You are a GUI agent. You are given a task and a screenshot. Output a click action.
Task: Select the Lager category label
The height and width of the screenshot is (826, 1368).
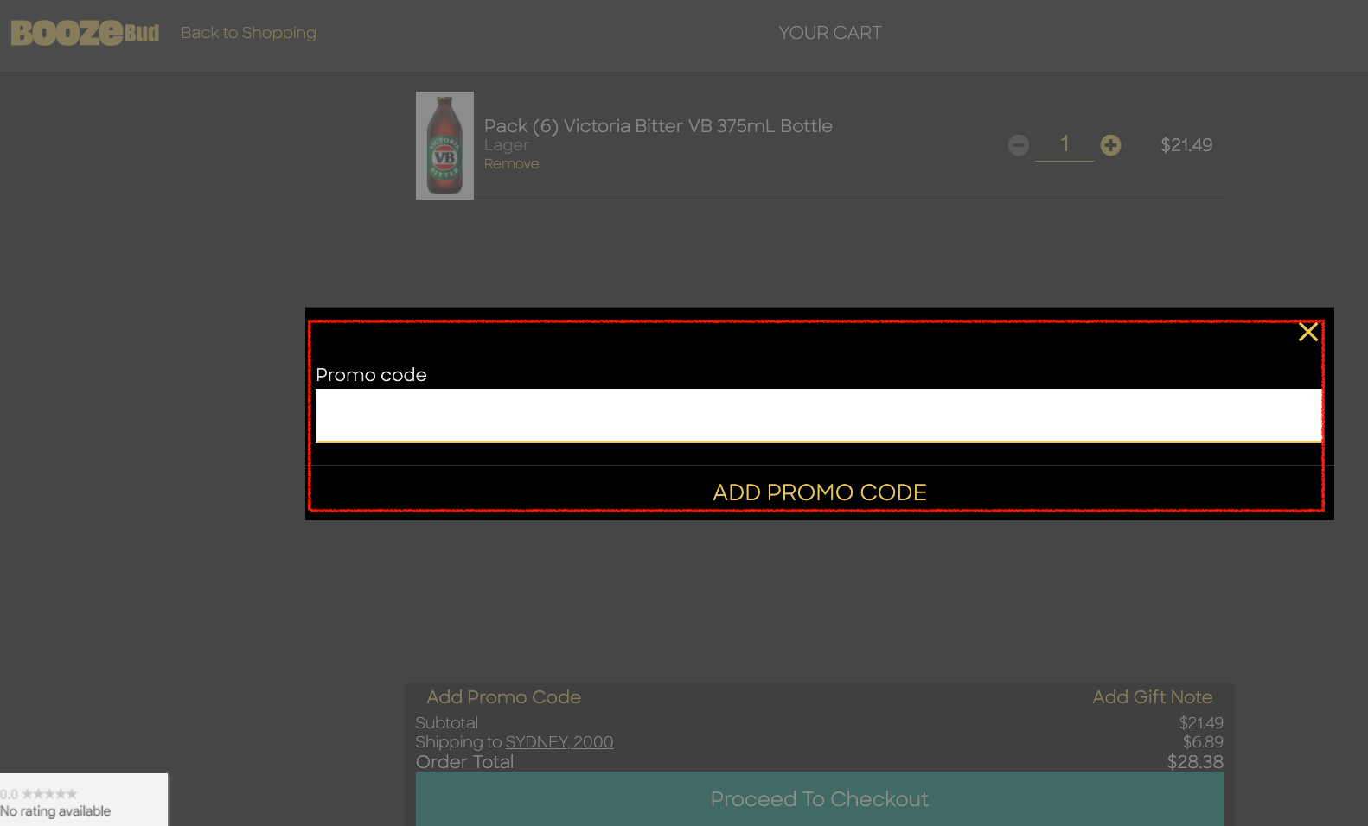[507, 145]
